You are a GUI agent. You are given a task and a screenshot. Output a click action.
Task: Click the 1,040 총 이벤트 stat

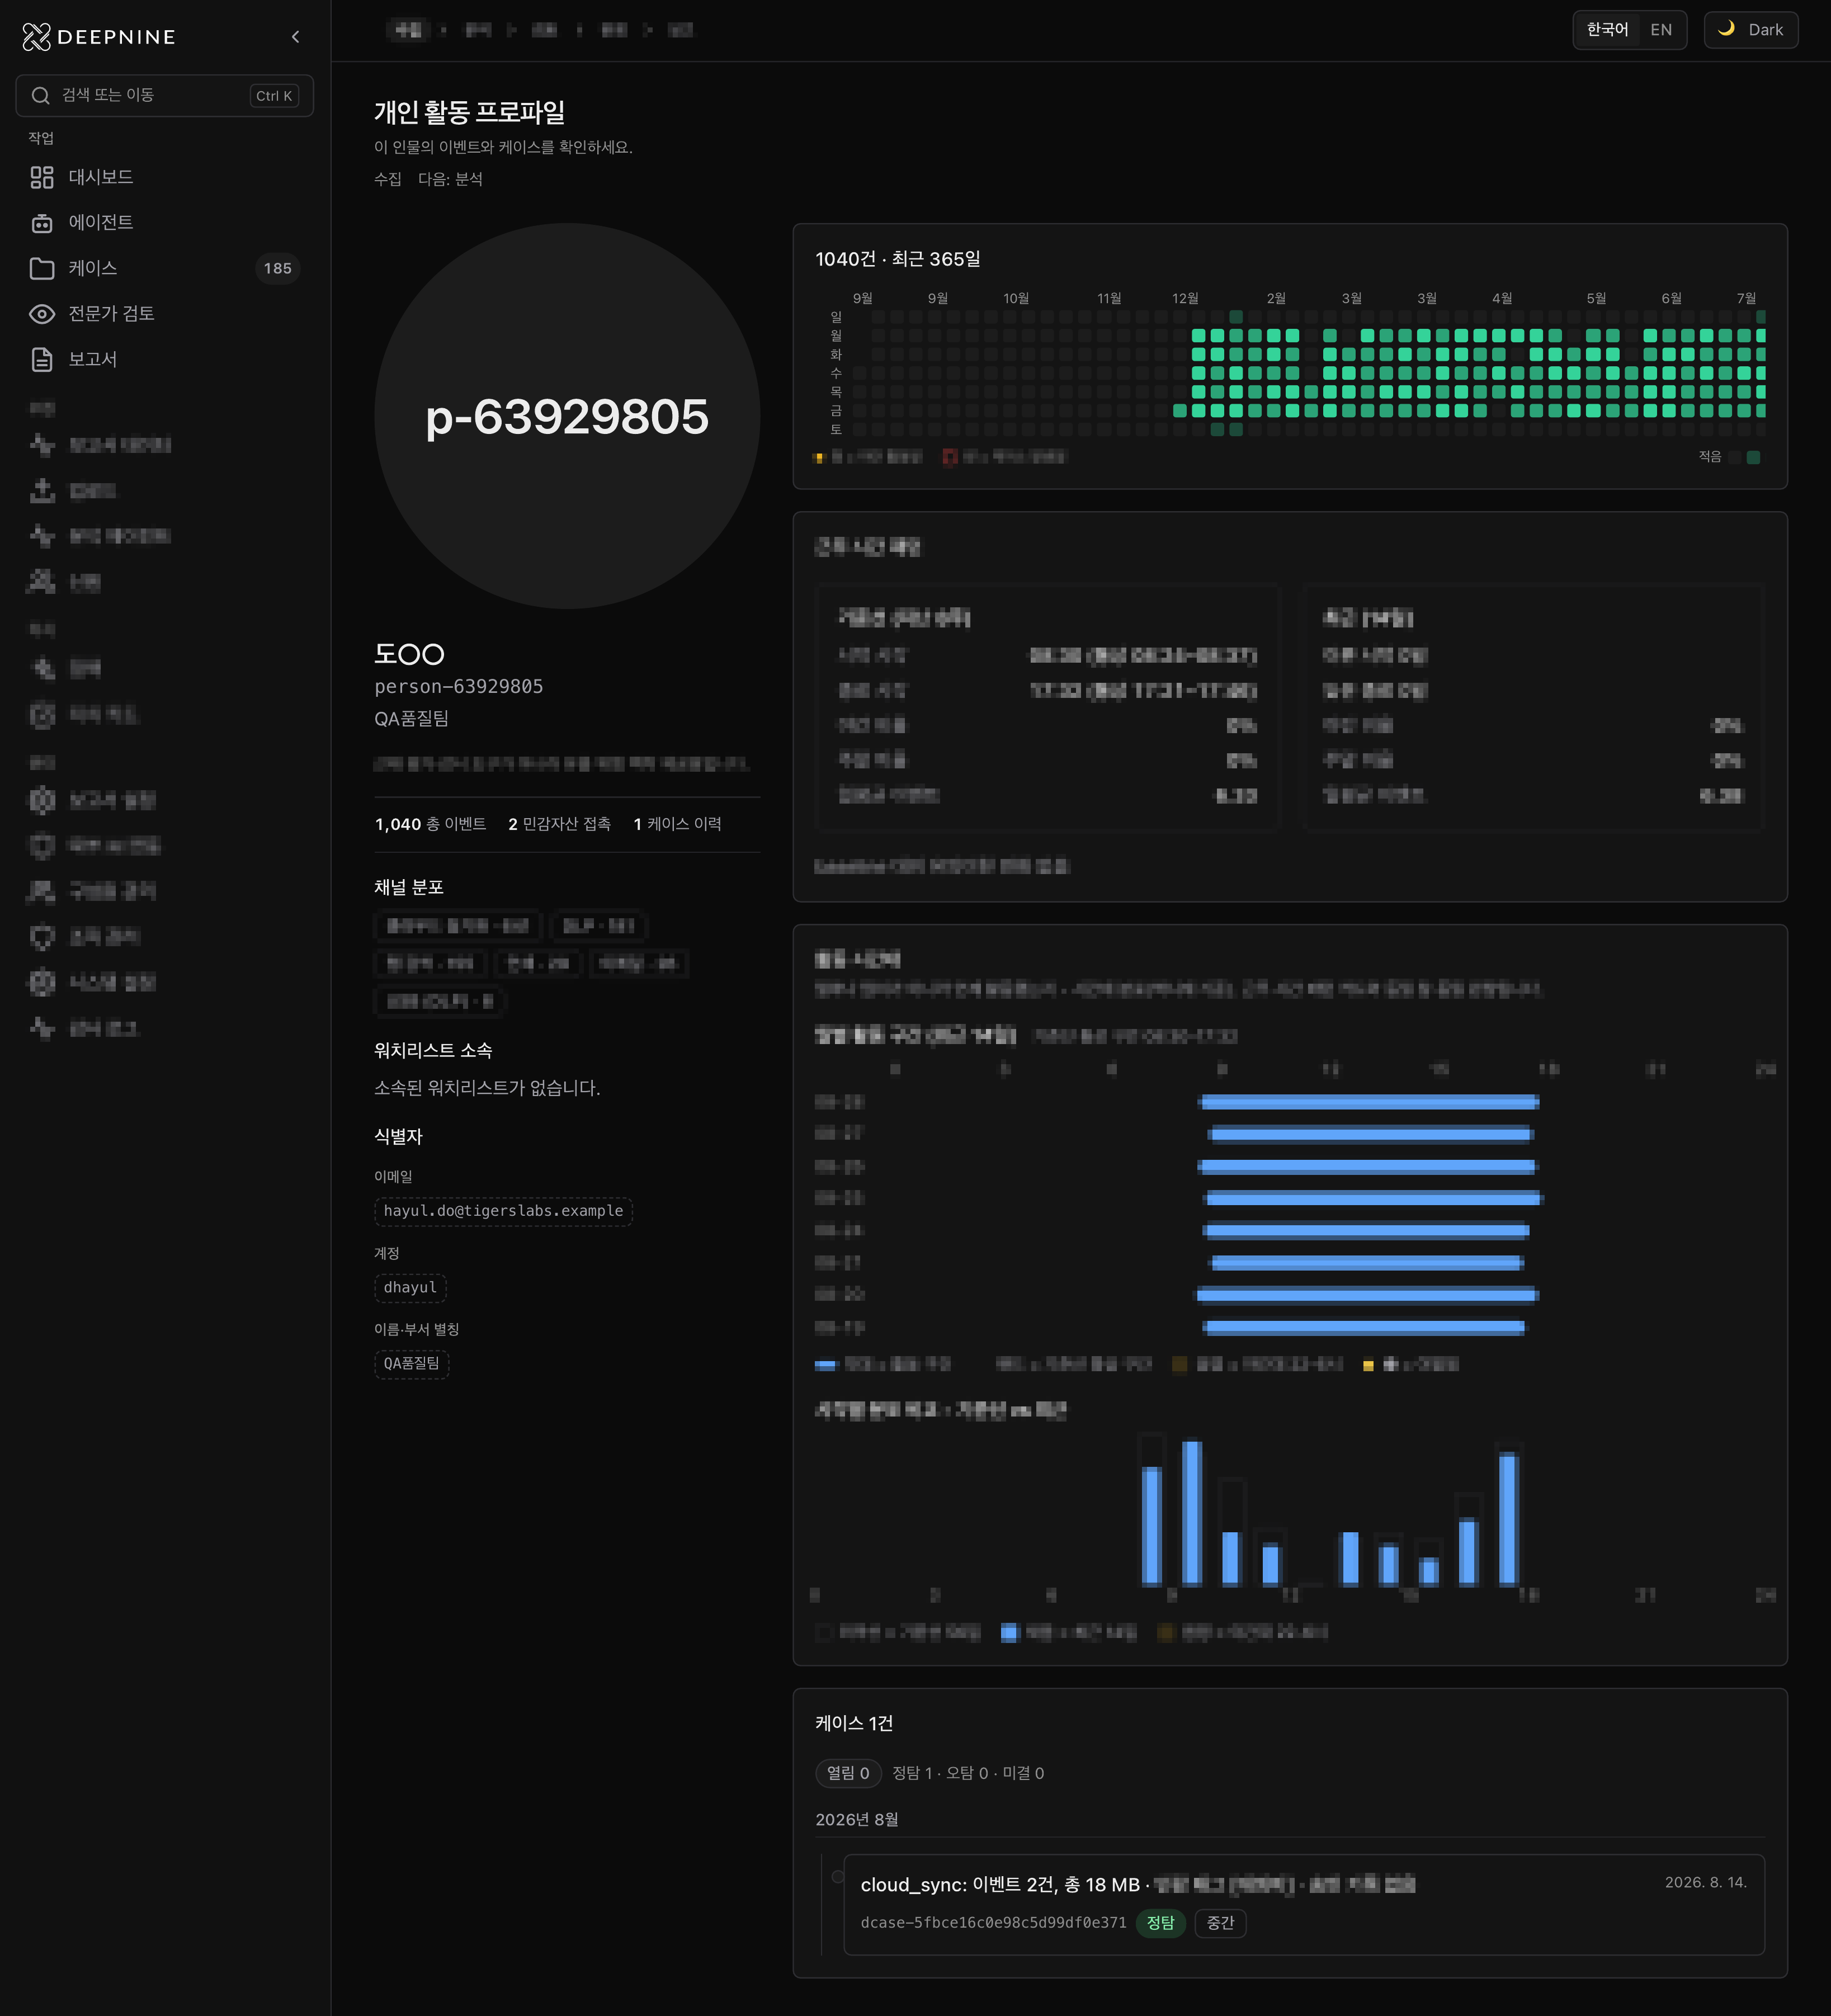pos(430,824)
